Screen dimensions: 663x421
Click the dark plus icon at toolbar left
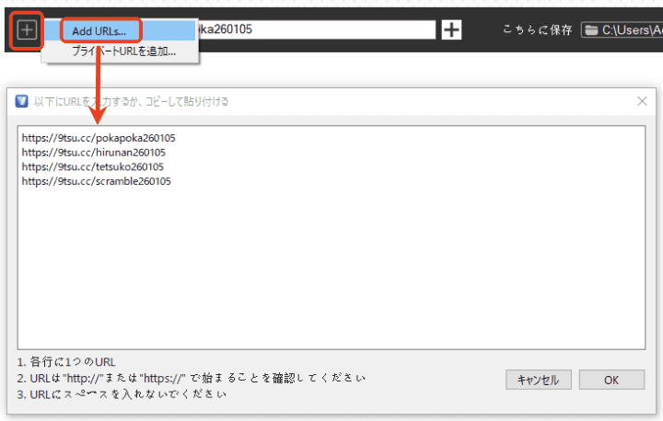(27, 30)
